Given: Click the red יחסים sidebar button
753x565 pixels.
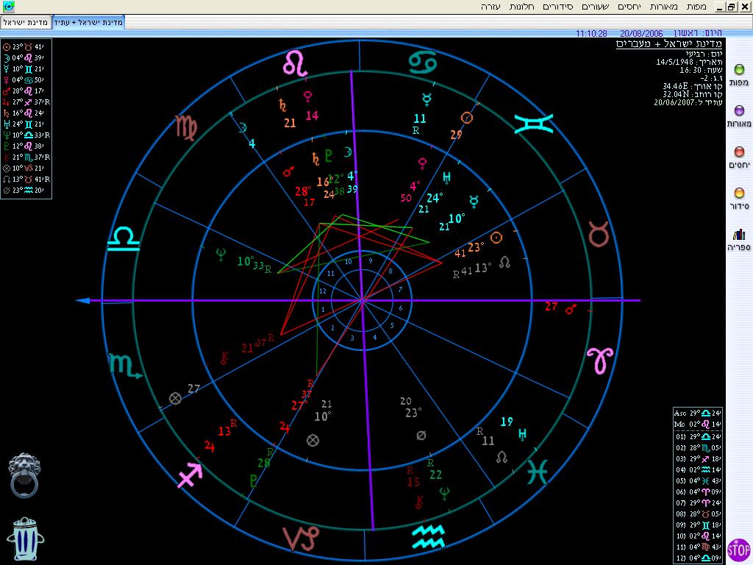Looking at the screenshot, I should [739, 152].
